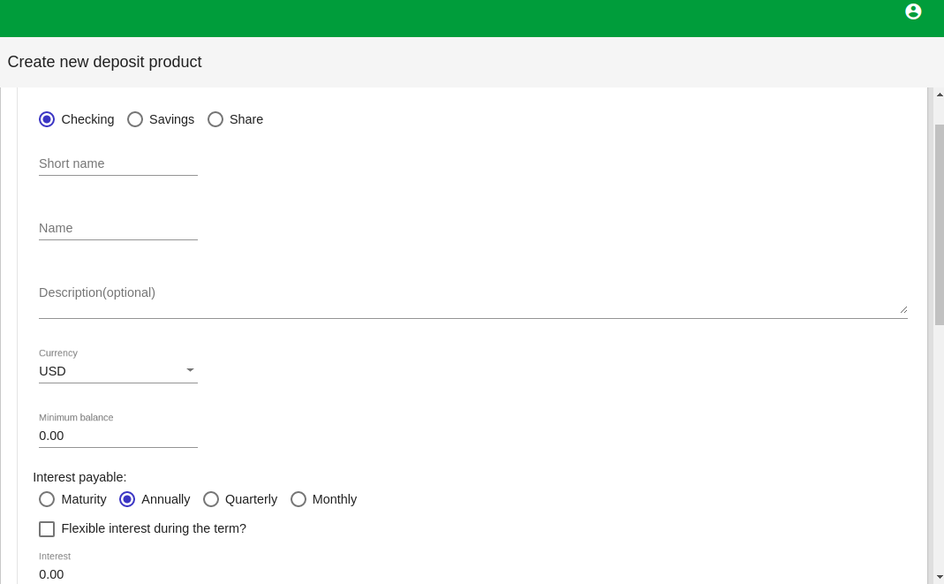Click the scrollbar down arrow

[x=940, y=578]
